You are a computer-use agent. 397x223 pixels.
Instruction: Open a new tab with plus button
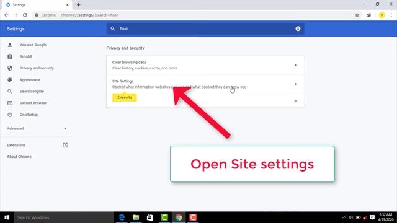click(79, 5)
